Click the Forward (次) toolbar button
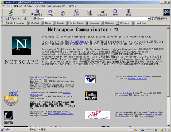Viewport: 171px width, 132px height. click(24, 13)
